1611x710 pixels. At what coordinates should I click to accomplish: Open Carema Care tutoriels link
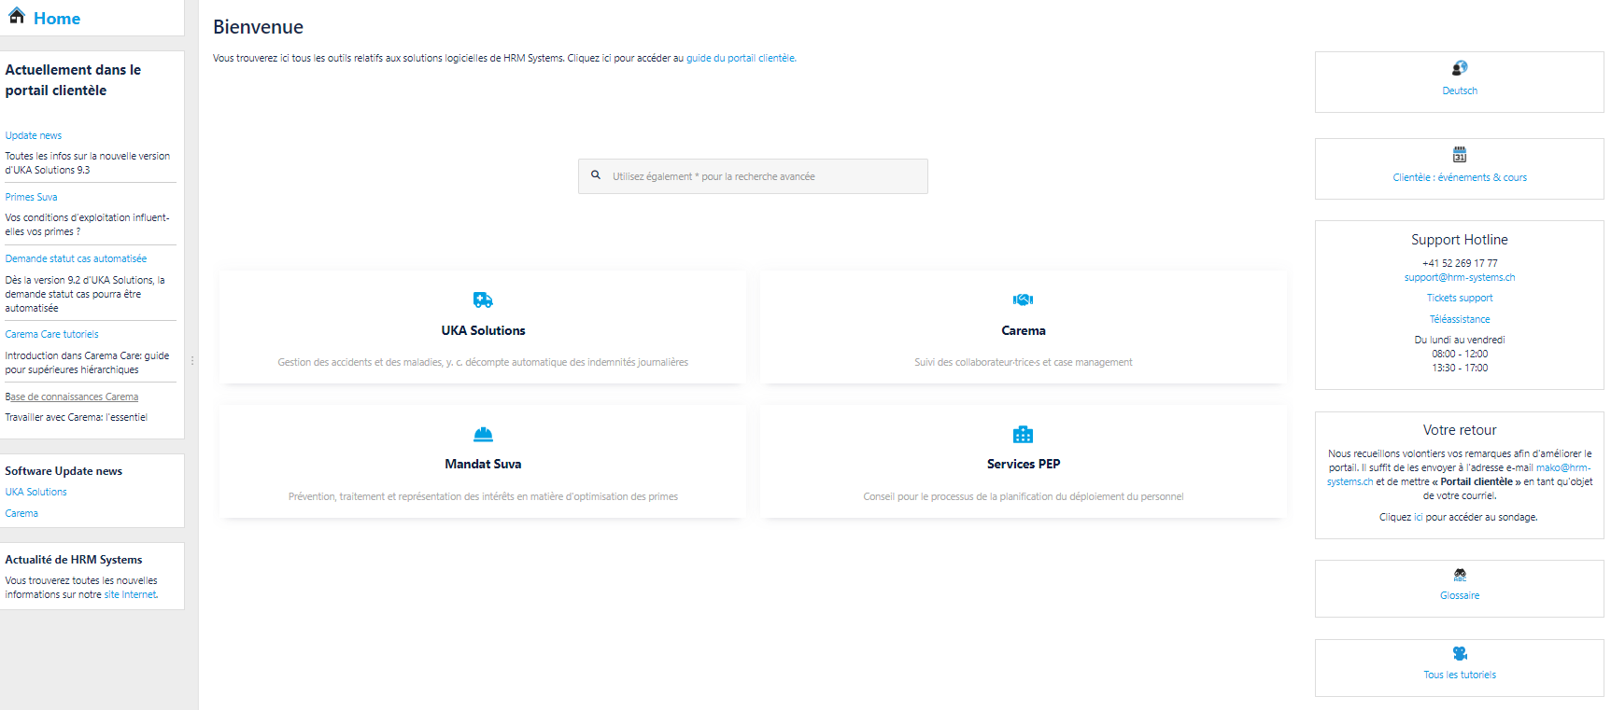(51, 334)
